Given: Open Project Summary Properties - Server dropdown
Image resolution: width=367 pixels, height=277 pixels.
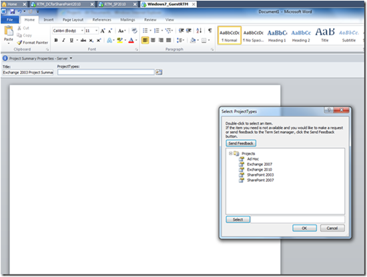Looking at the screenshot, I should (x=71, y=59).
